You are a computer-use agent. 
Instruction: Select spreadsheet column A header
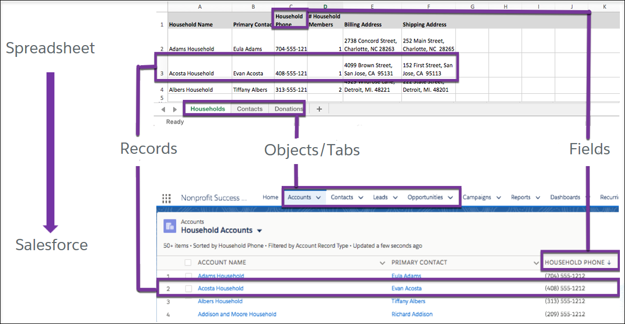pos(199,7)
